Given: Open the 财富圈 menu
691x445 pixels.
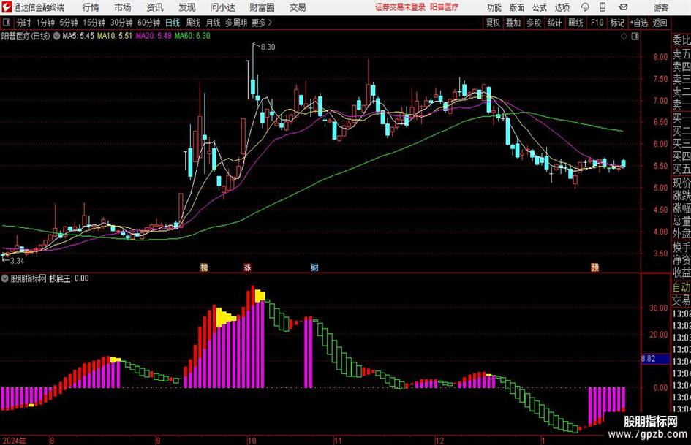Looking at the screenshot, I should coord(262,7).
